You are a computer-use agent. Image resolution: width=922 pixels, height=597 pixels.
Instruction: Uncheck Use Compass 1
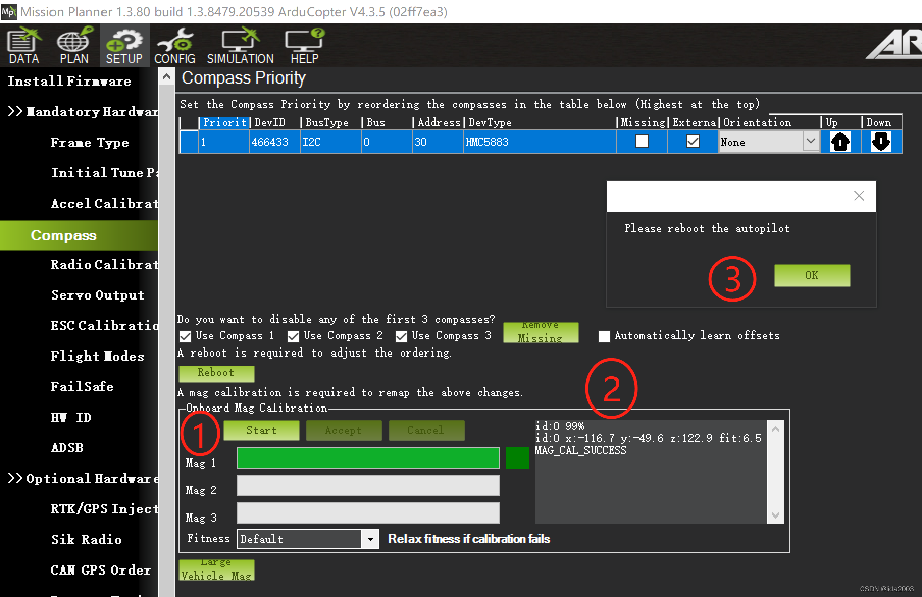186,336
